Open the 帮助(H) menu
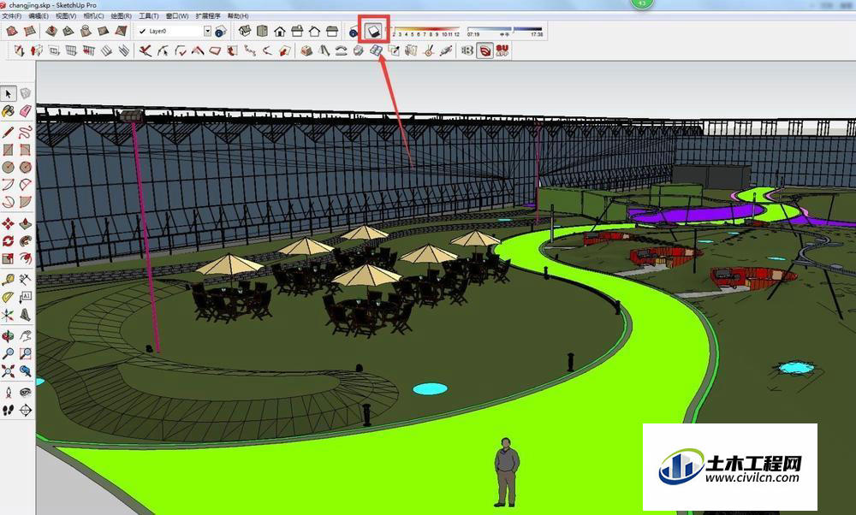 (x=237, y=16)
